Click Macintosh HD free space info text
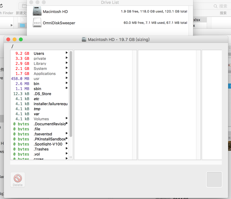The image size is (231, 199). pyautogui.click(x=154, y=11)
